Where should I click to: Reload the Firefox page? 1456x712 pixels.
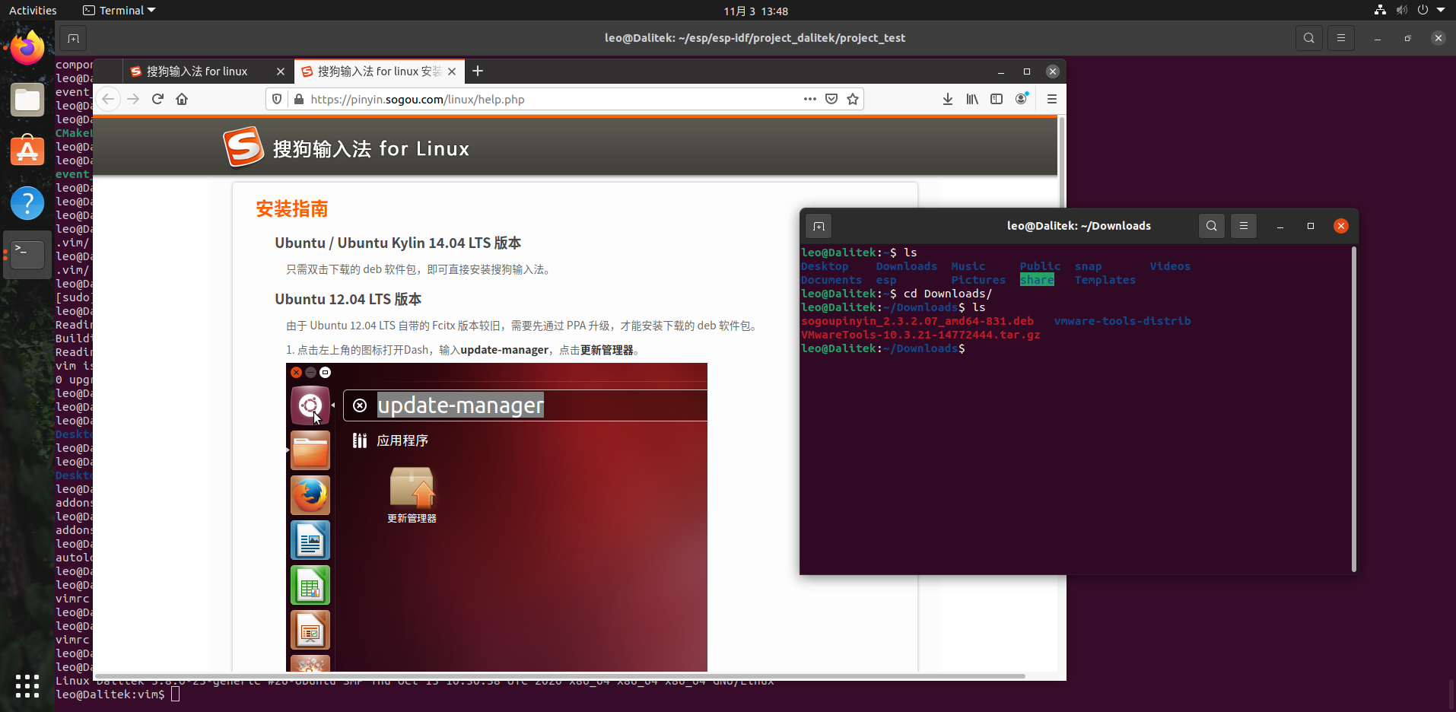pyautogui.click(x=157, y=99)
